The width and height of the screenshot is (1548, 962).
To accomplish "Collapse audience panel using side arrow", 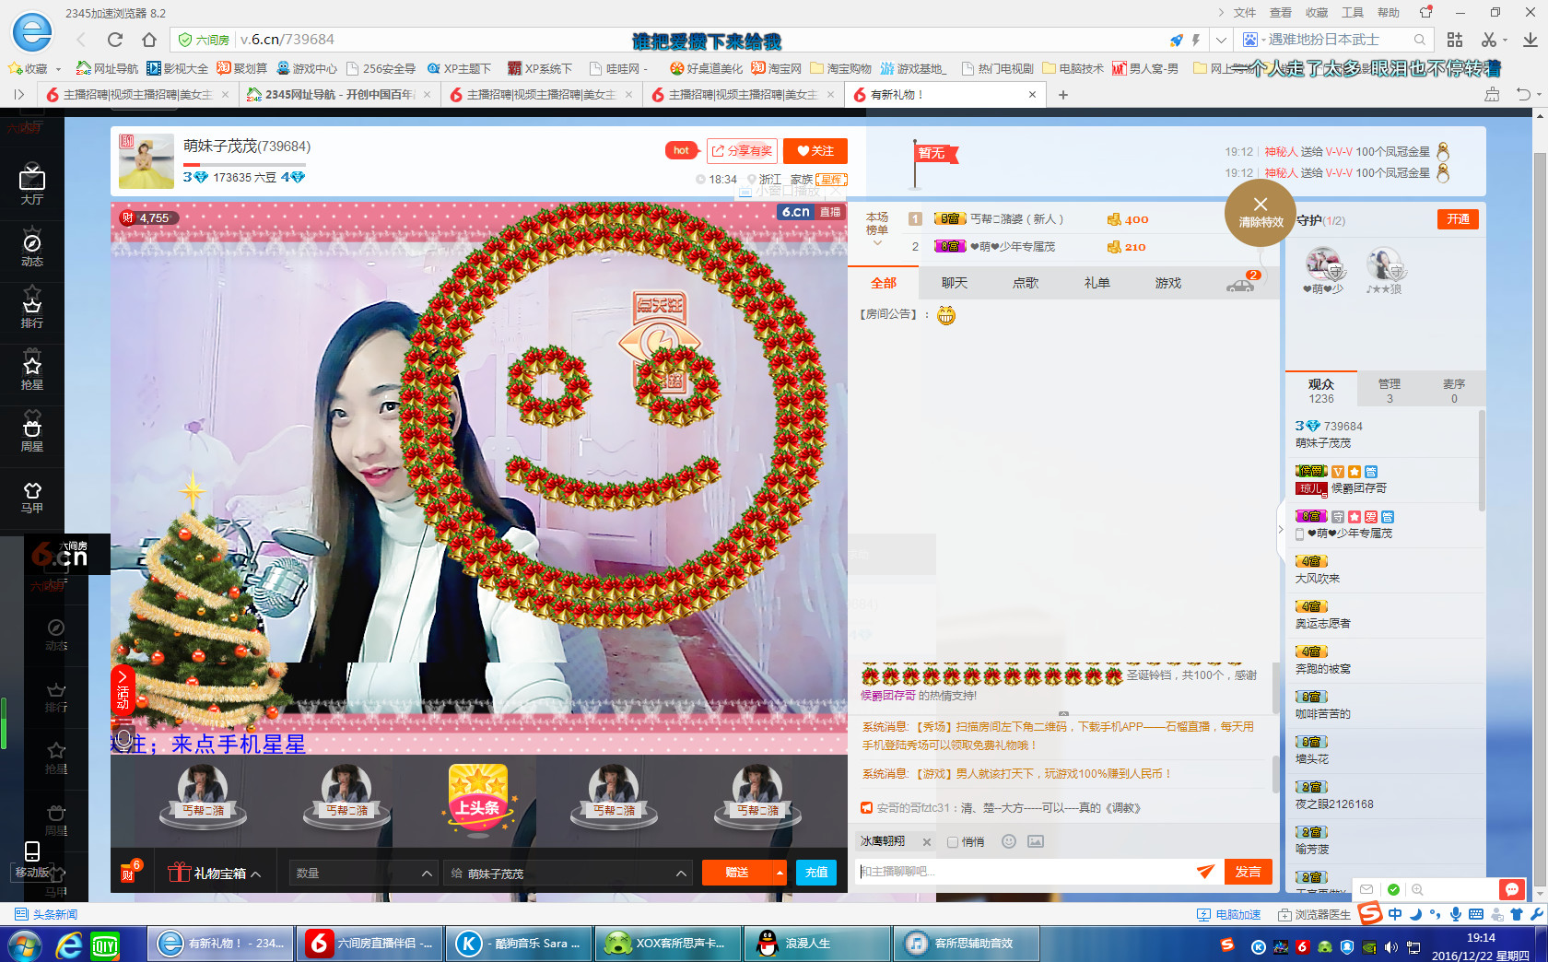I will click(x=1281, y=529).
